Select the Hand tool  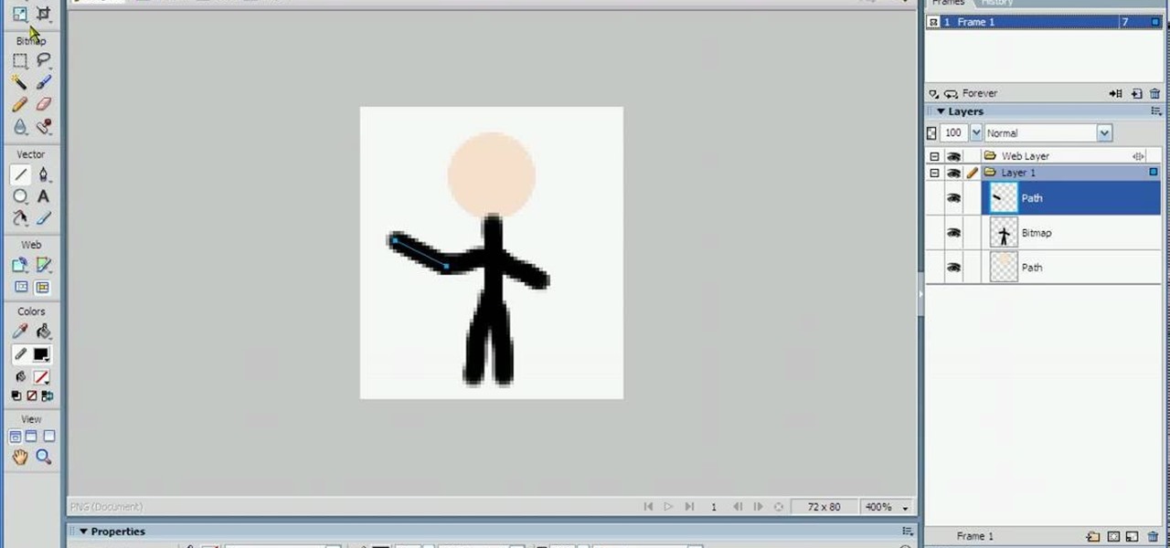click(20, 457)
